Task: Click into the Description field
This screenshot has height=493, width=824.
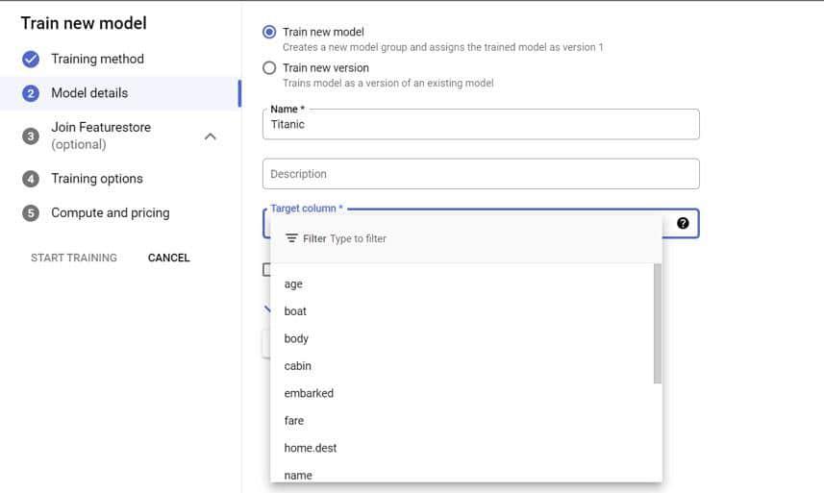Action: click(481, 174)
